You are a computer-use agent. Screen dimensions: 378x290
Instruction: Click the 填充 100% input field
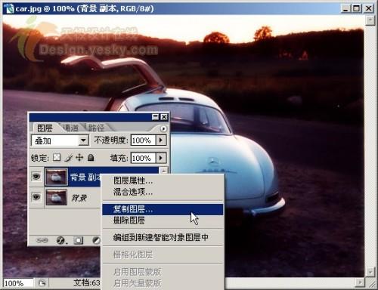pyautogui.click(x=143, y=158)
